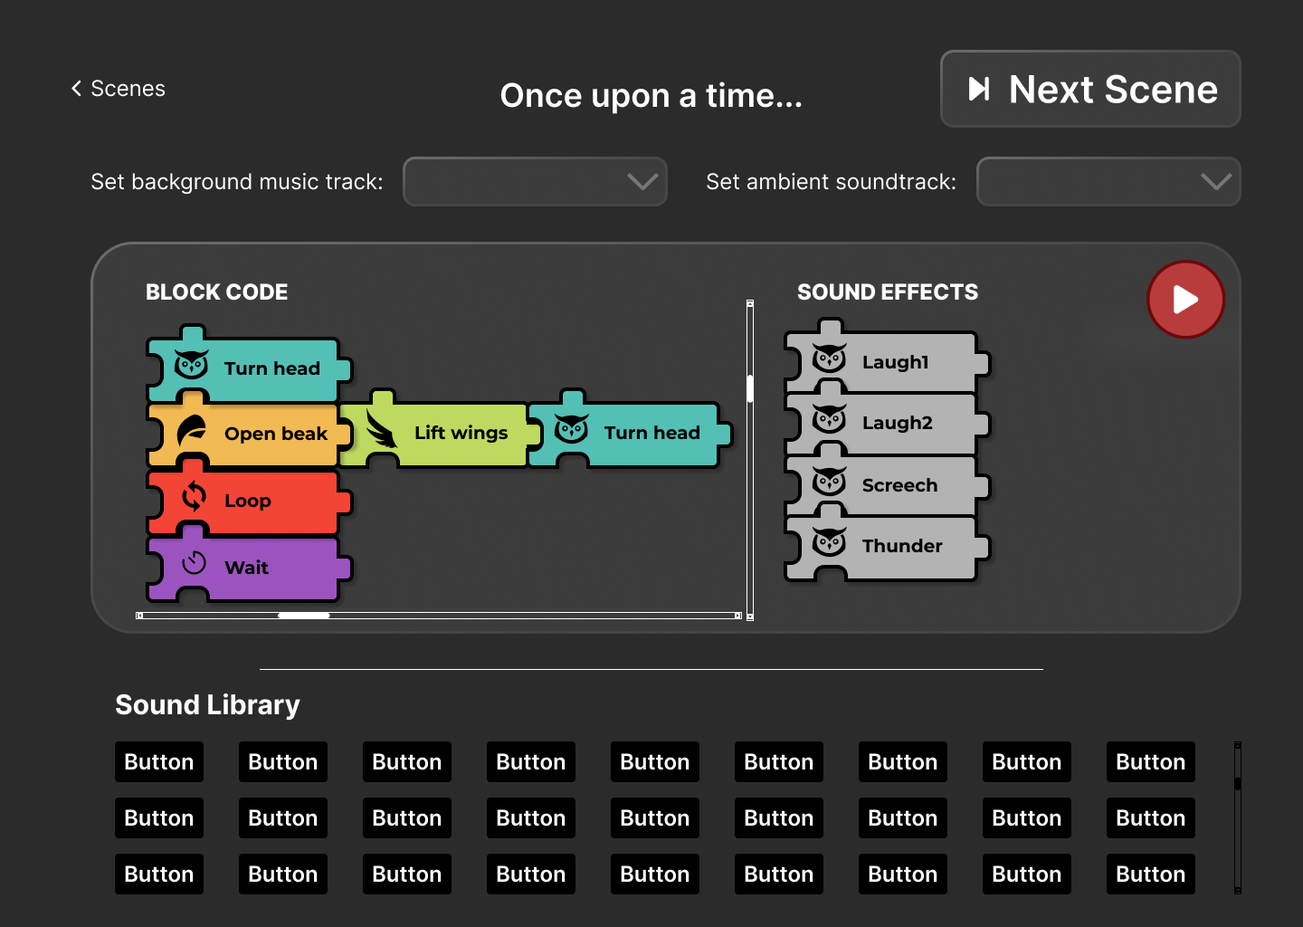Click the horizontal scrollbar thumb under block code
Viewport: 1303px width, 927px height.
coord(304,616)
